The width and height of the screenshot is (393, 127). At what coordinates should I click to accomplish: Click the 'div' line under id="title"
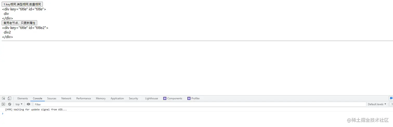6,14
